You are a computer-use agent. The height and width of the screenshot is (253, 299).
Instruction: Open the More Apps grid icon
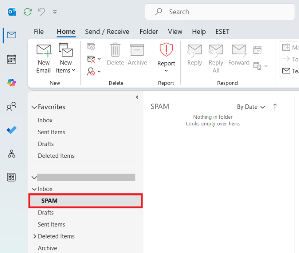[11, 177]
